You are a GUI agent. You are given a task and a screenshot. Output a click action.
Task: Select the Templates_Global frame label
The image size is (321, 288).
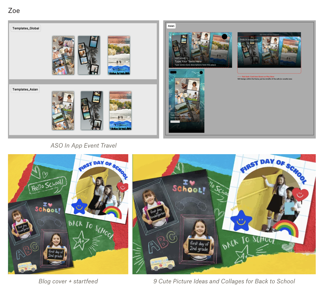[26, 28]
